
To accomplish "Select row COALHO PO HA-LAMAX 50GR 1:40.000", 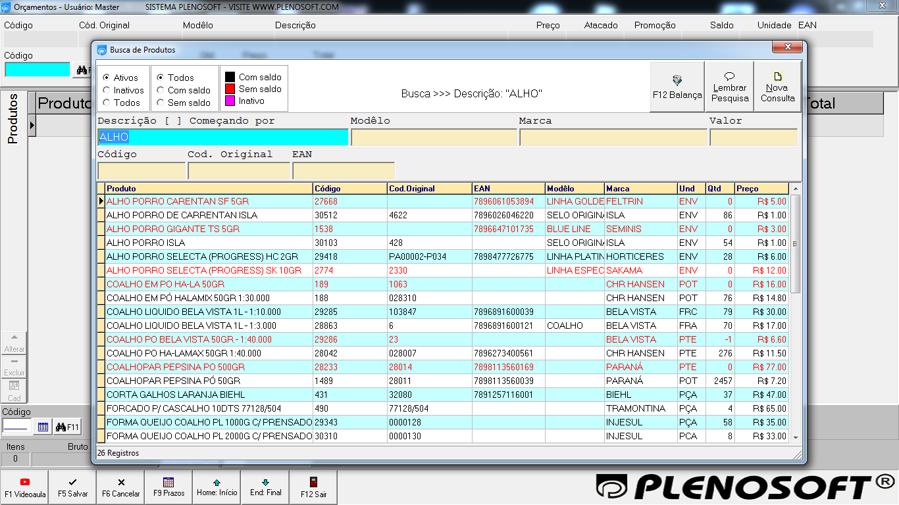I will 447,353.
